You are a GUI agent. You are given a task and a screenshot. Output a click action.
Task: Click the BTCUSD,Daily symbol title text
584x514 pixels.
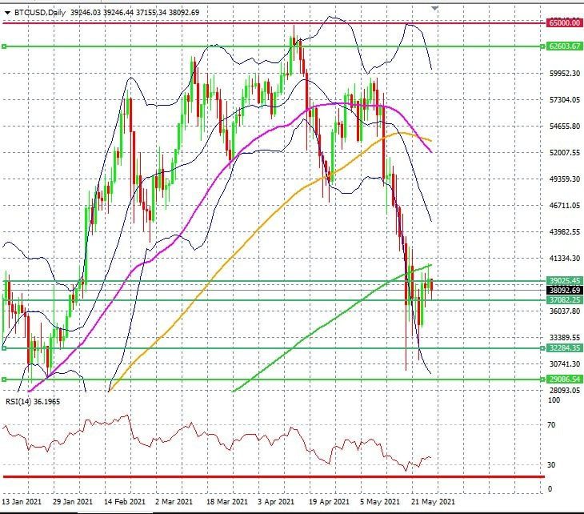pos(40,13)
